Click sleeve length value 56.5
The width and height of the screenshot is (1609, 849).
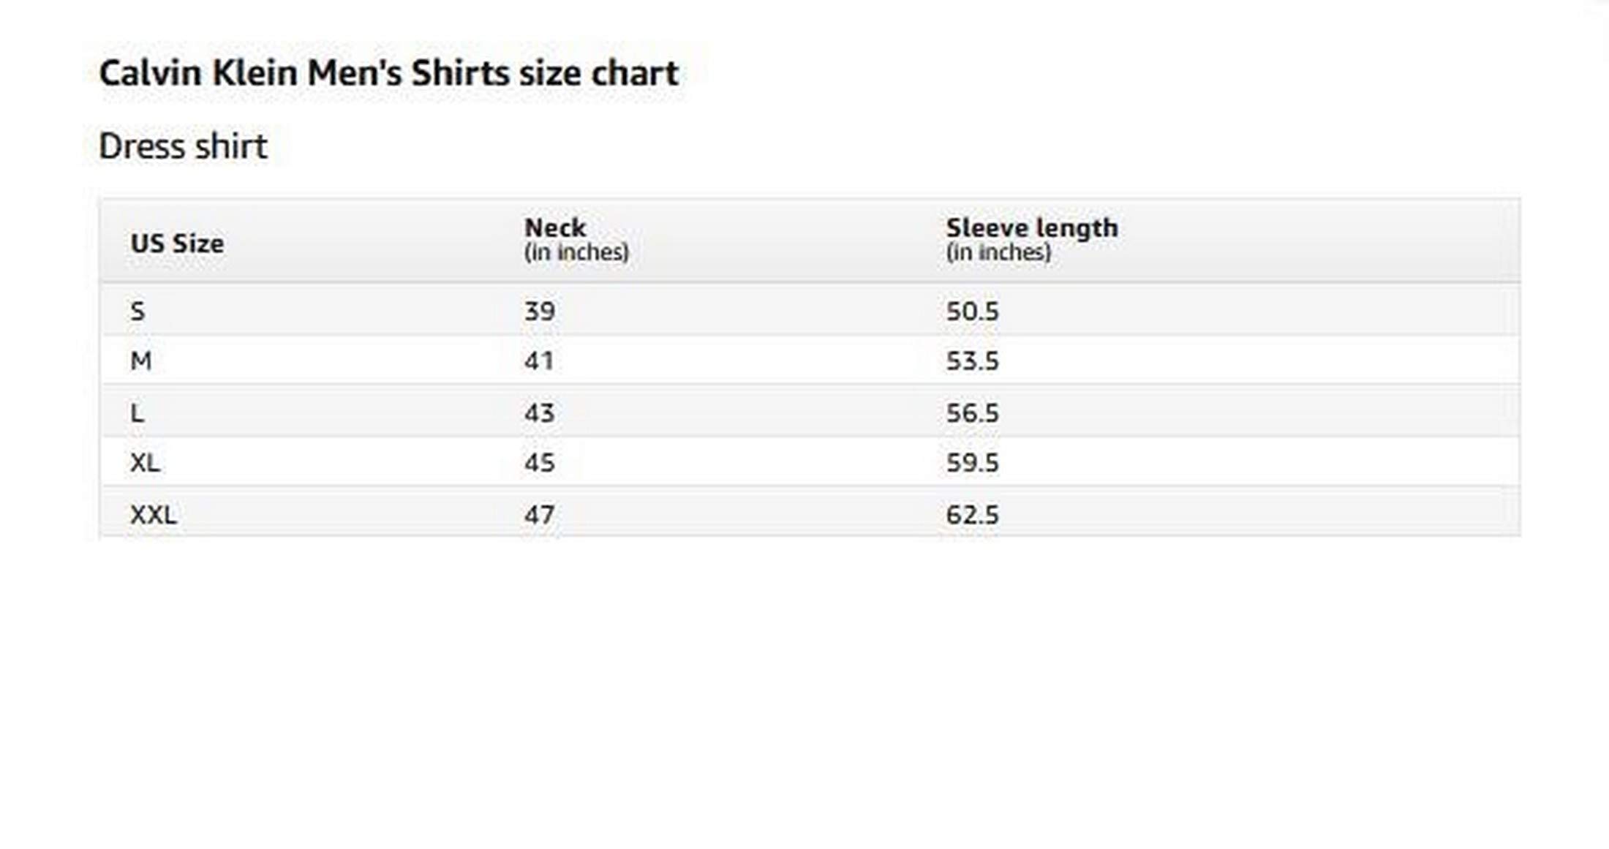pyautogui.click(x=972, y=413)
